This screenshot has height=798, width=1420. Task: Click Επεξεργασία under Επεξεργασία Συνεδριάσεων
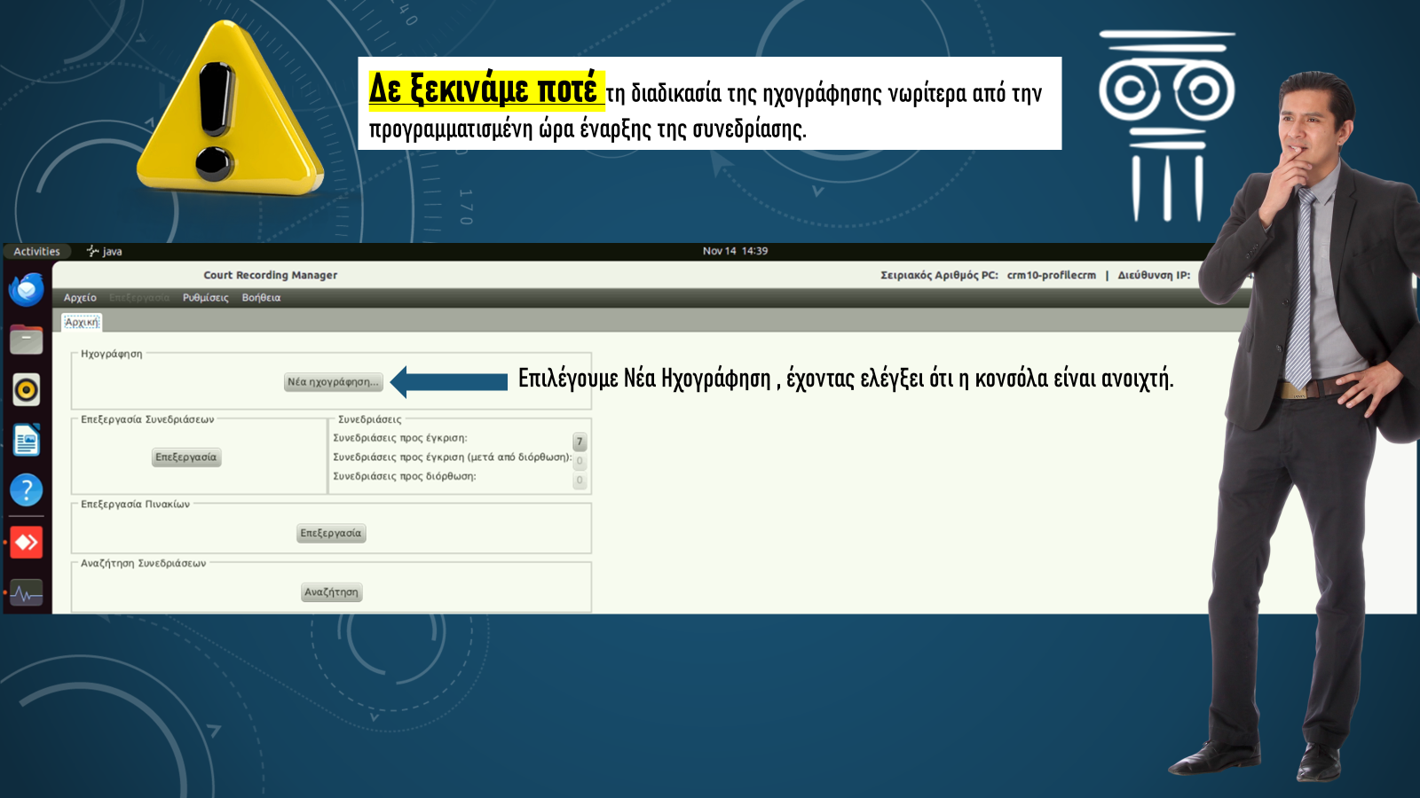[186, 458]
